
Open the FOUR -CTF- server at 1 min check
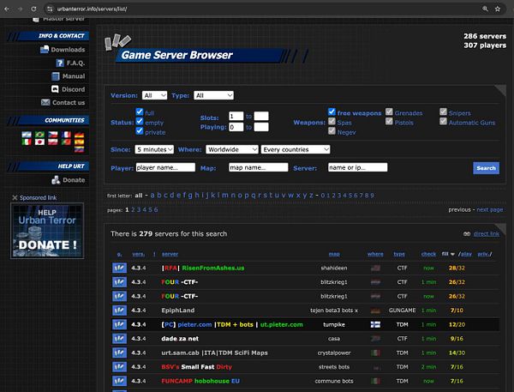[x=180, y=282]
